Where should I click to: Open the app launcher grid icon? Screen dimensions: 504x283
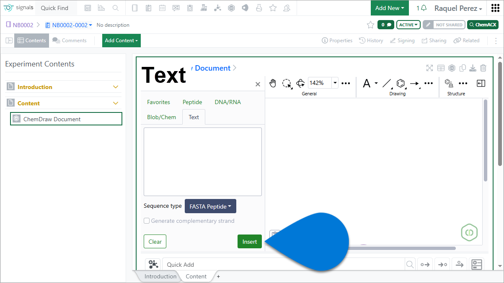(x=495, y=8)
